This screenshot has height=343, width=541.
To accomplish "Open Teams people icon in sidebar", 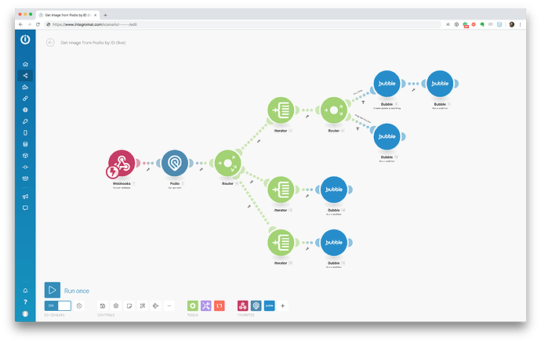I will 25,179.
